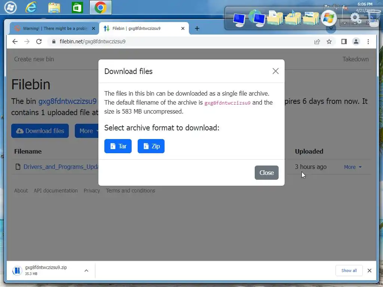Click the dock up-arrow button
Screen dimensions: 383x287
(x=355, y=23)
